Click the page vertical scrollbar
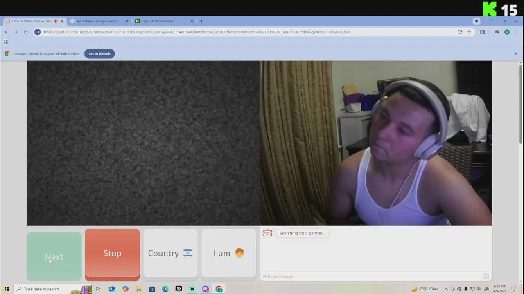The image size is (524, 294). pyautogui.click(x=521, y=104)
